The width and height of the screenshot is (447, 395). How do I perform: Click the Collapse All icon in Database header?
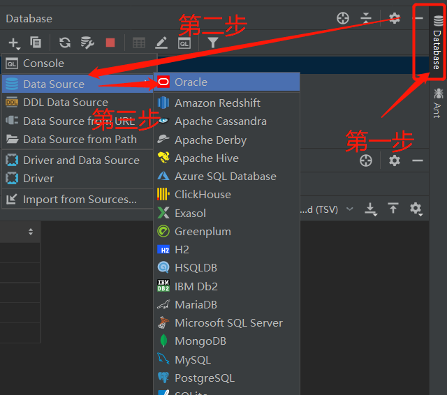366,19
